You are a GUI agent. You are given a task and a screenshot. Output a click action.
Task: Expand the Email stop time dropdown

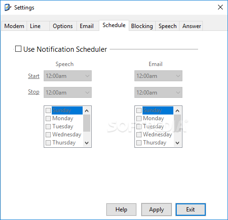coord(158,92)
